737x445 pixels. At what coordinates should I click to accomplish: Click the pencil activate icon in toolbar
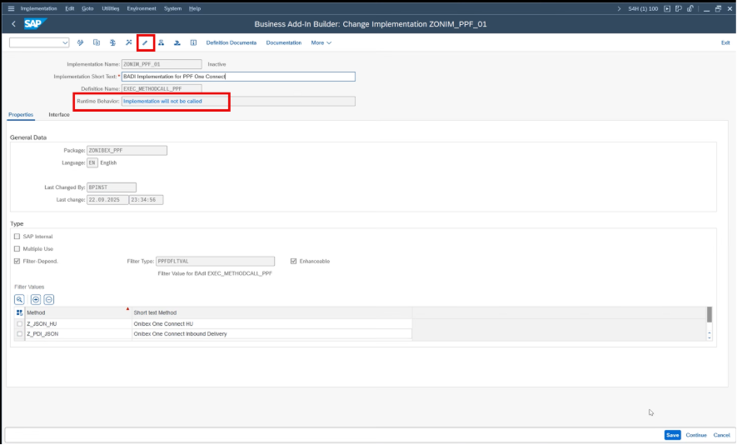coord(145,42)
